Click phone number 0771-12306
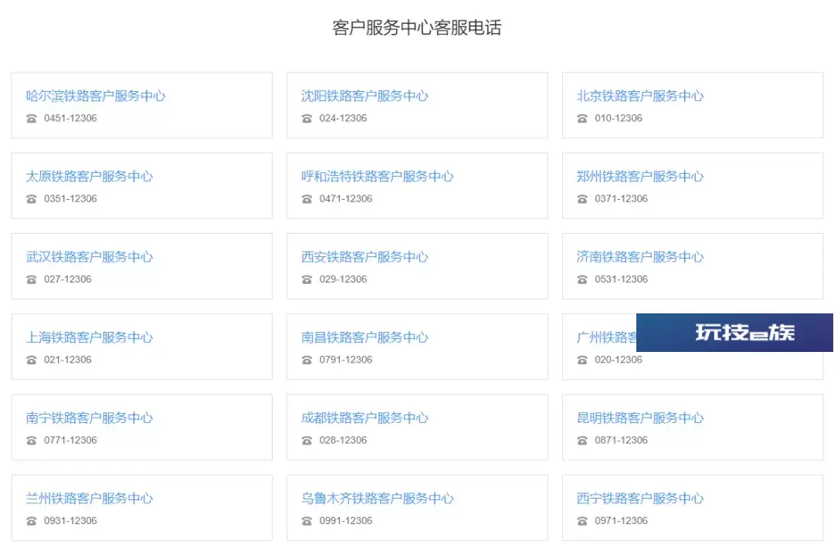Viewport: 834px width, 548px height. pyautogui.click(x=70, y=440)
